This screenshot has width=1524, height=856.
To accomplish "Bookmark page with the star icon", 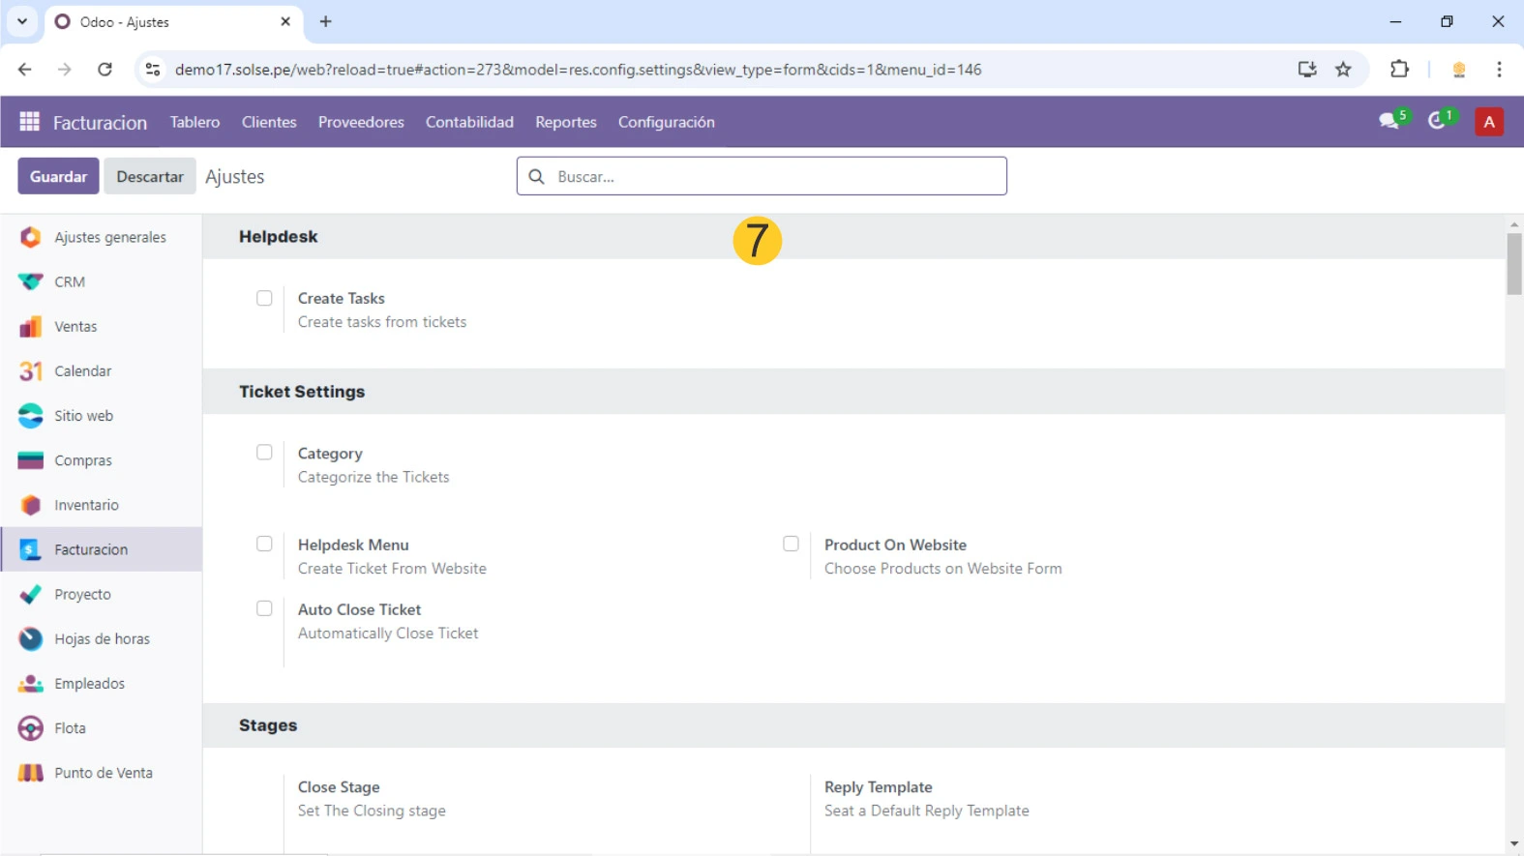I will click(x=1343, y=70).
